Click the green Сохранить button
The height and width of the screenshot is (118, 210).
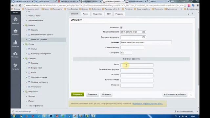pyautogui.click(x=77, y=94)
